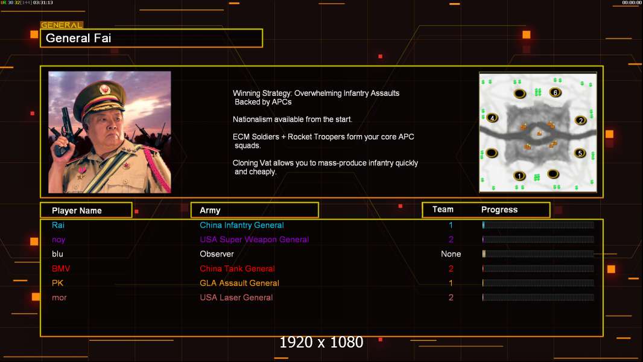Click team number 2 in mor's row
This screenshot has width=643, height=362.
[x=451, y=297]
